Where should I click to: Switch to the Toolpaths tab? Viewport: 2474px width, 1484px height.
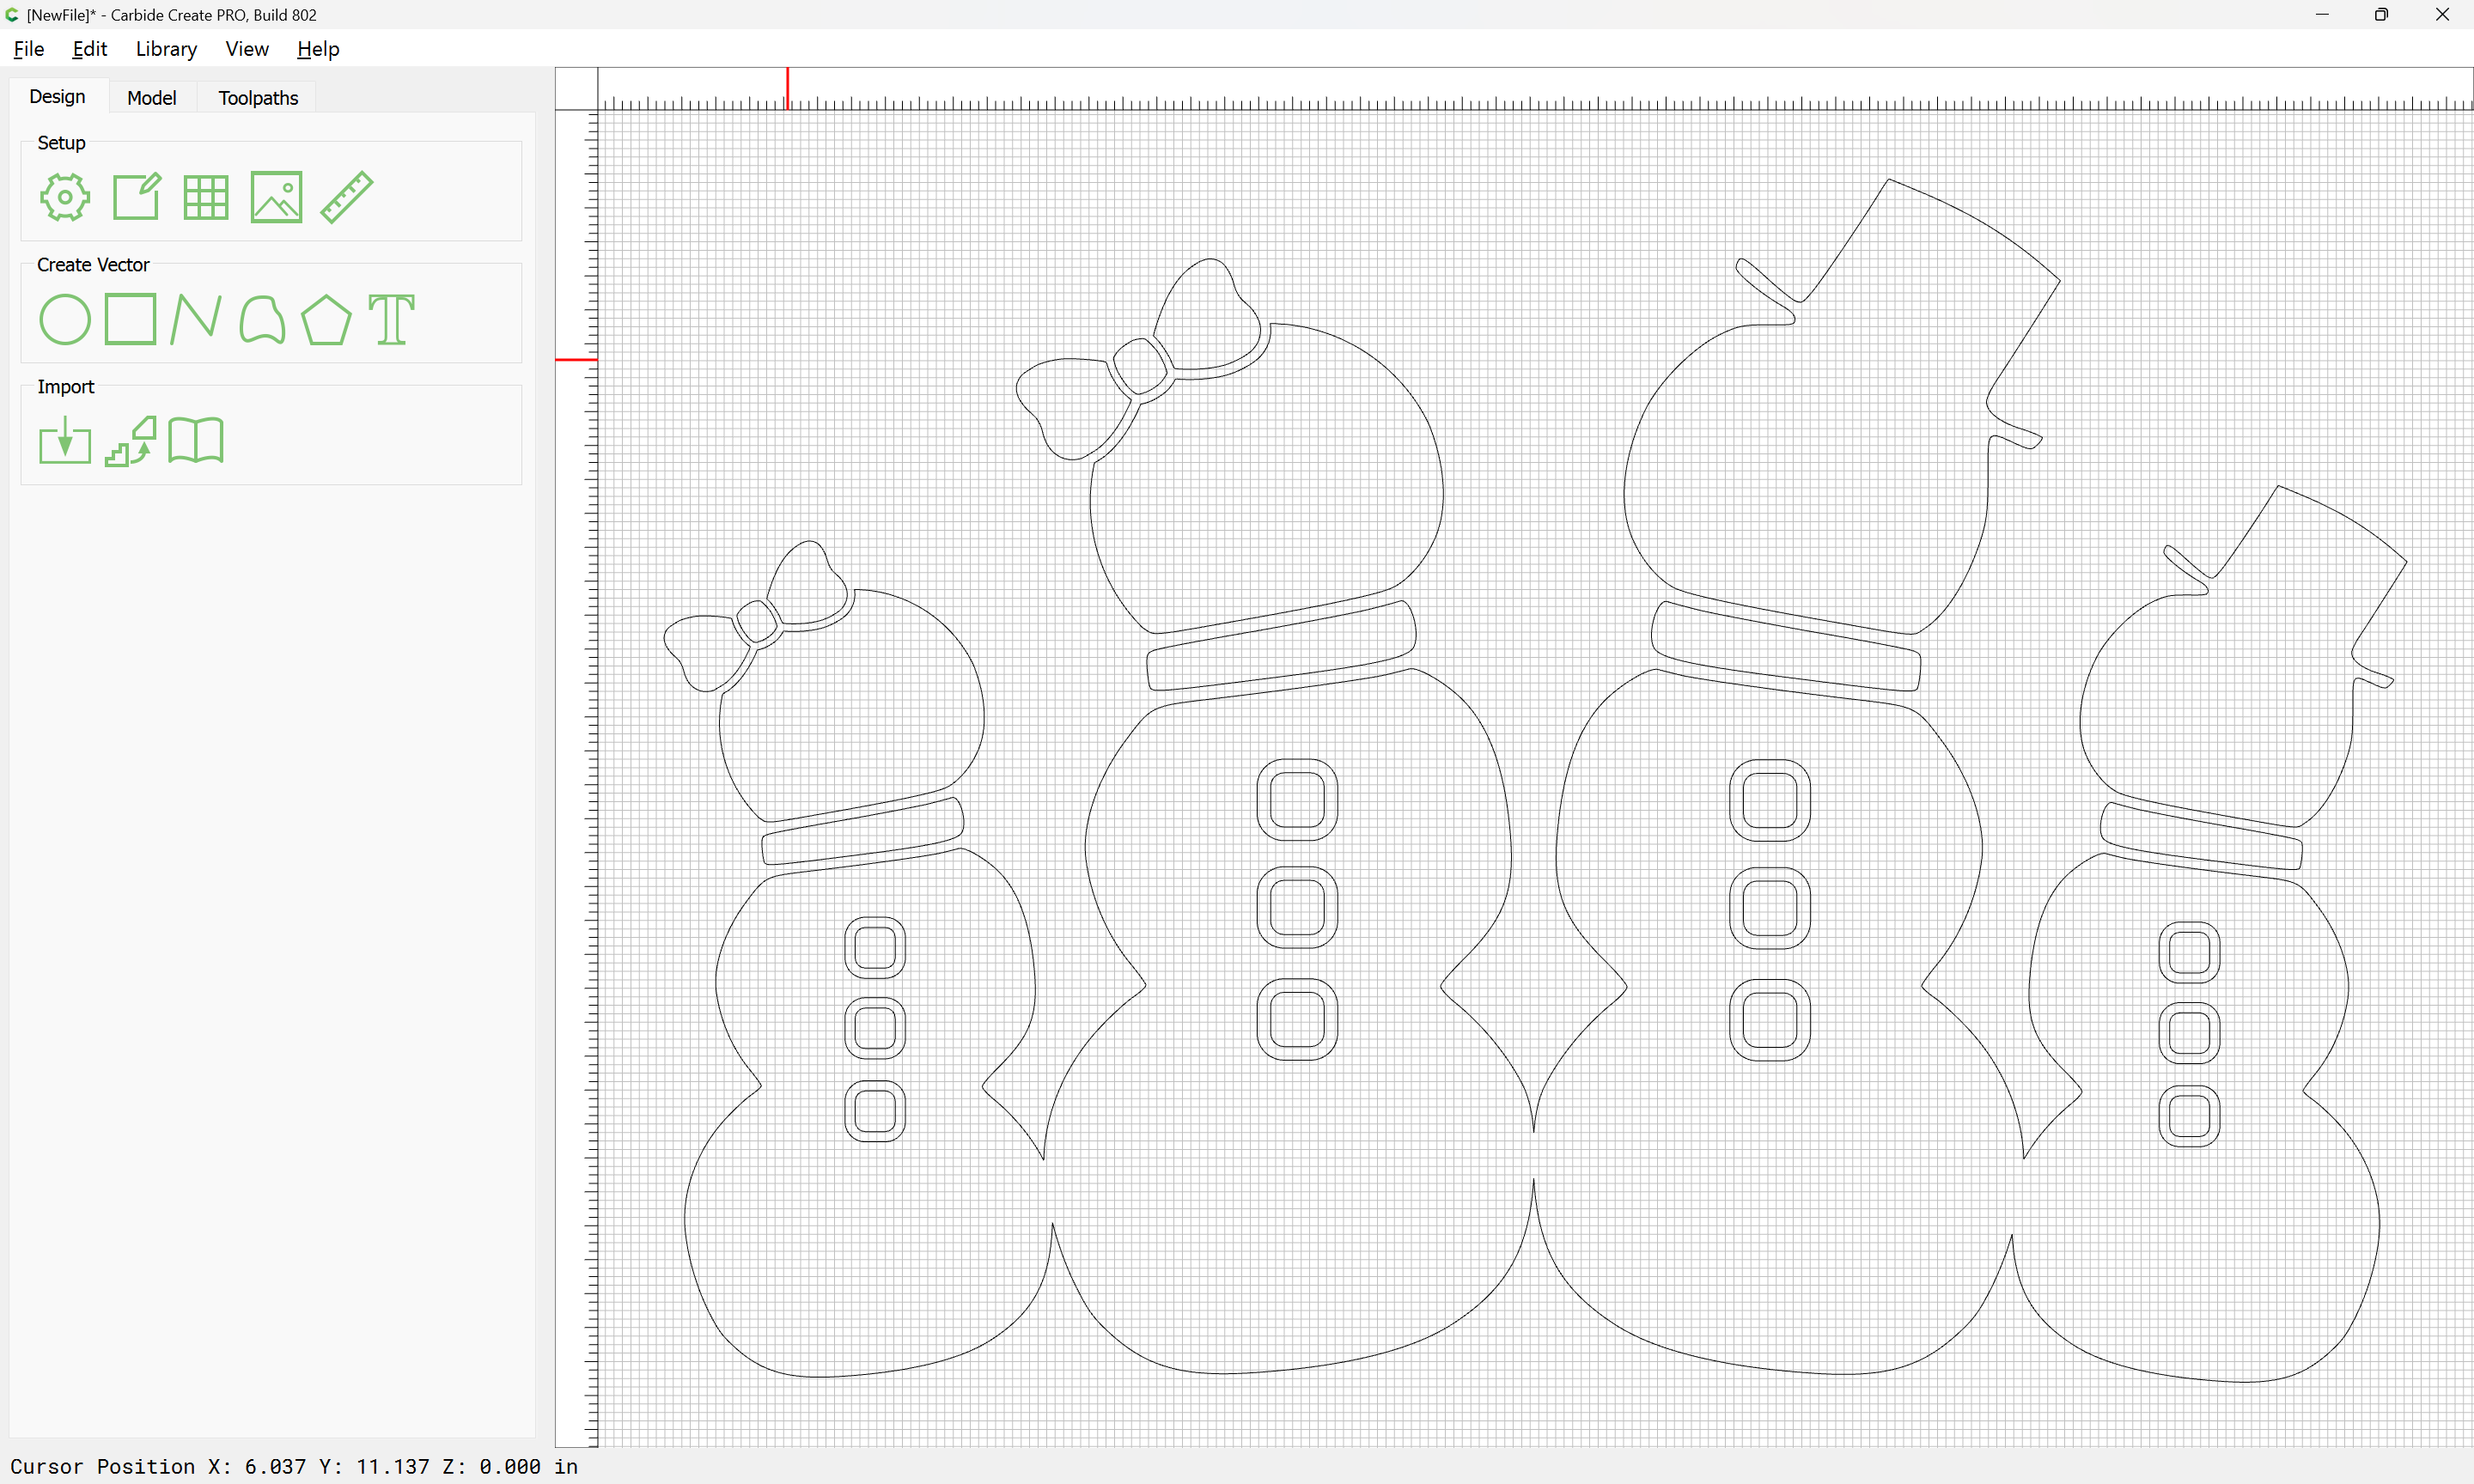pos(258,98)
